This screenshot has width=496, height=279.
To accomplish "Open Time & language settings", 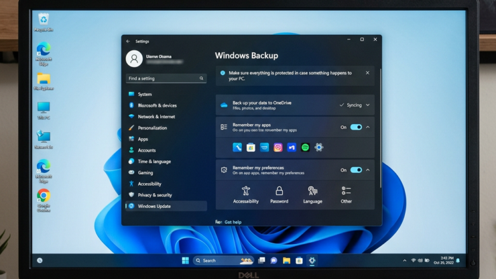I will pyautogui.click(x=167, y=161).
